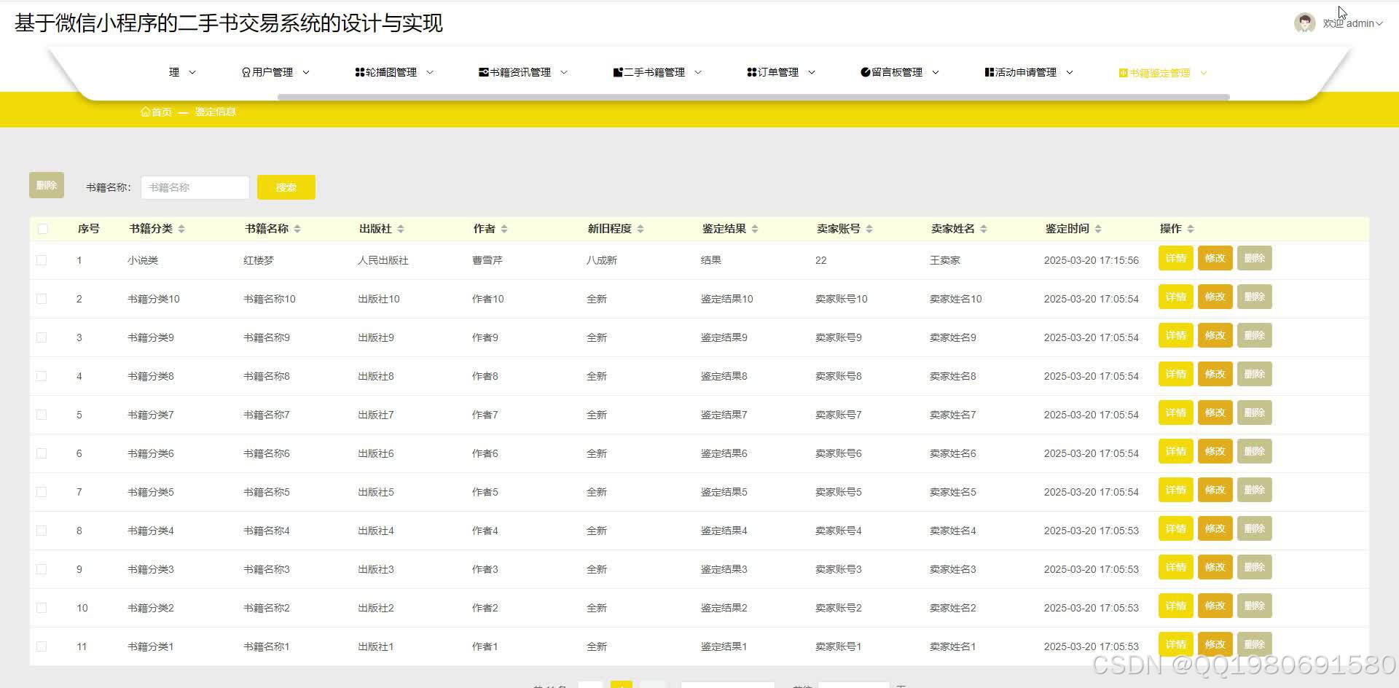This screenshot has height=688, width=1399.
Task: Click the home icon in the breadcrumb
Action: [145, 111]
